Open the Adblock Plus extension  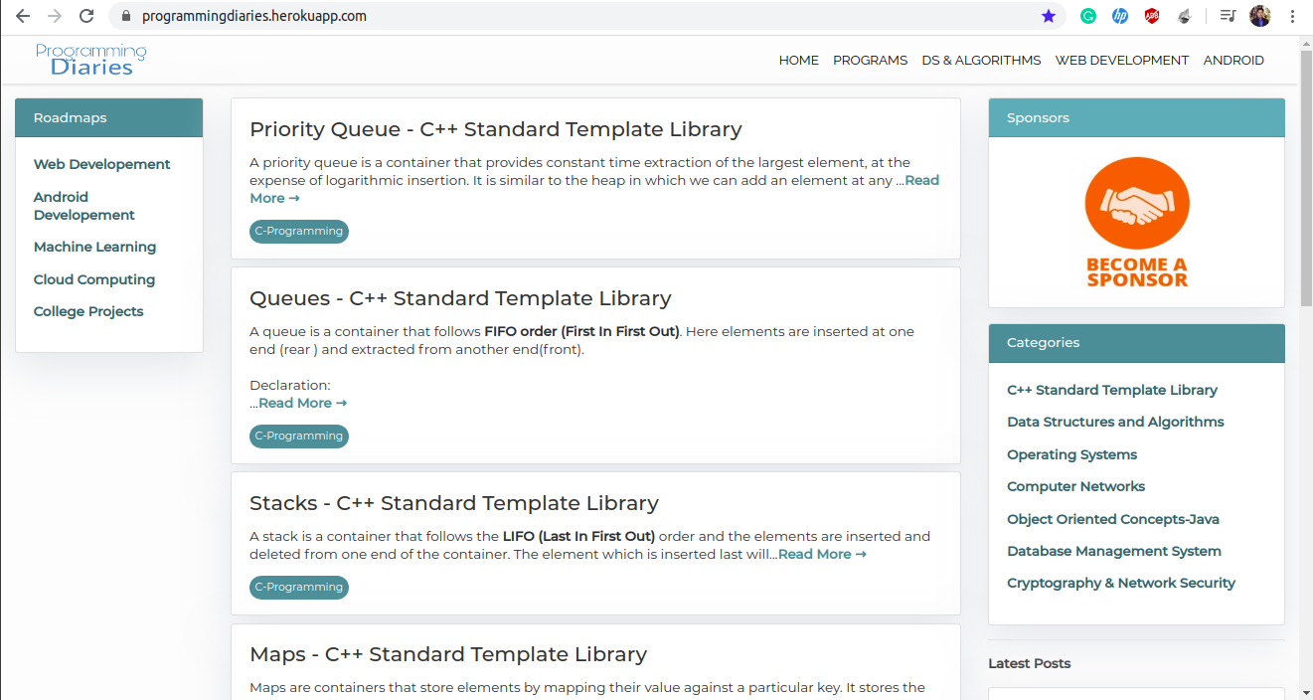tap(1152, 16)
